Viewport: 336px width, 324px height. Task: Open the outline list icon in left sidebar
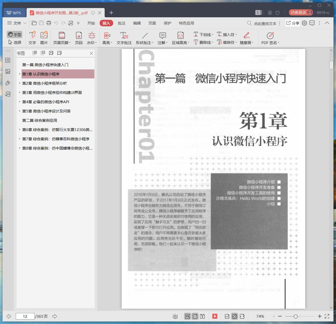(8, 60)
